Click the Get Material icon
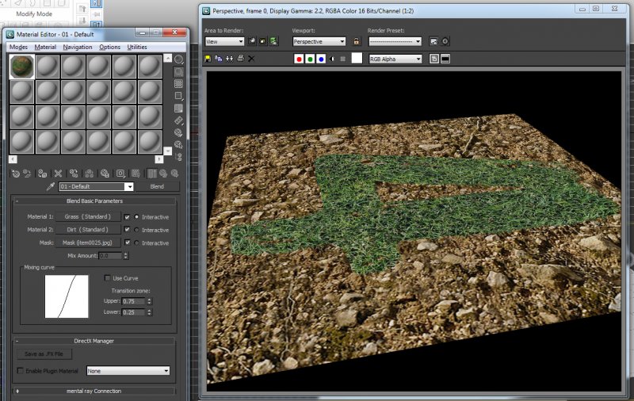This screenshot has width=634, height=401. 15,173
